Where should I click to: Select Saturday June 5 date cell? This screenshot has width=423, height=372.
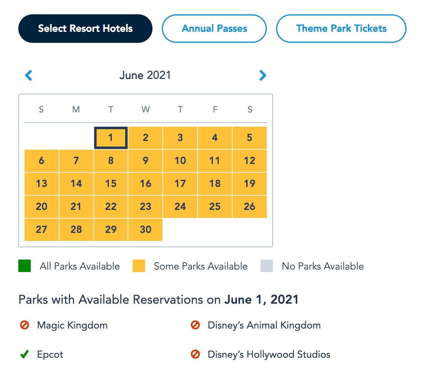pyautogui.click(x=249, y=138)
